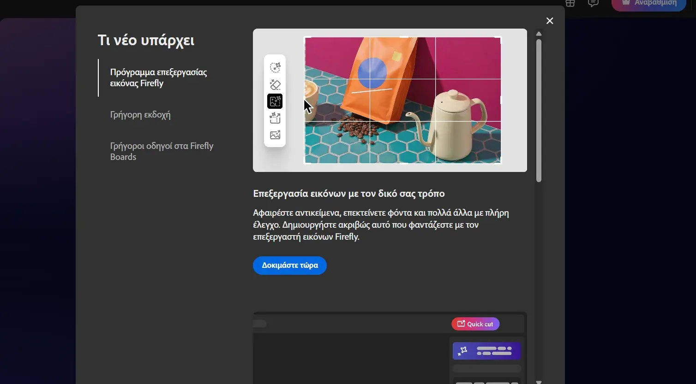This screenshot has width=696, height=384.
Task: Click the scissors icon inside Quick cut badge
Action: pos(461,324)
